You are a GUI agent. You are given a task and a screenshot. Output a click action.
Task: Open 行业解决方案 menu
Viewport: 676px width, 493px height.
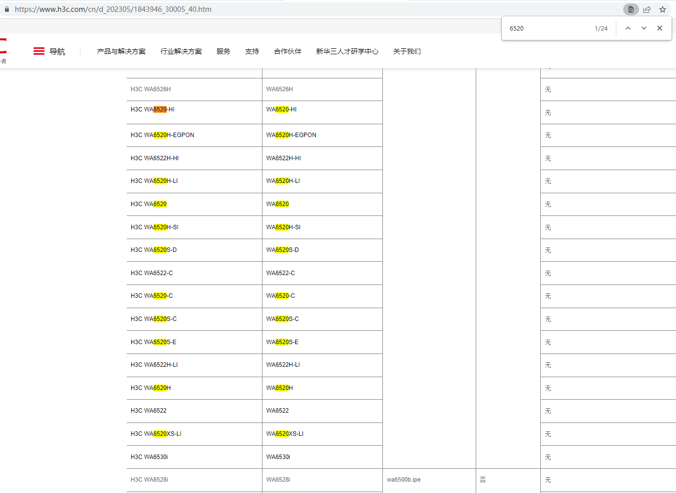181,51
